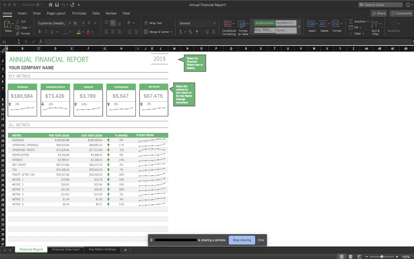Switch to the Insert ribbon tab
Screen dimensions: 414x259
pos(22,13)
